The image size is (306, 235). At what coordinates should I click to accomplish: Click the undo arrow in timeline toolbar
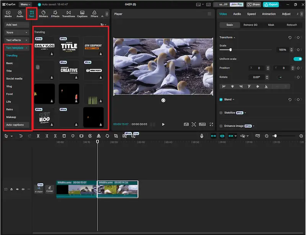21,136
